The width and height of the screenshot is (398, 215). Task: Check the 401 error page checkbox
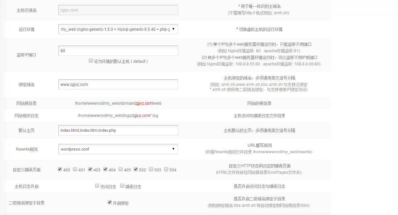pyautogui.click(x=75, y=169)
